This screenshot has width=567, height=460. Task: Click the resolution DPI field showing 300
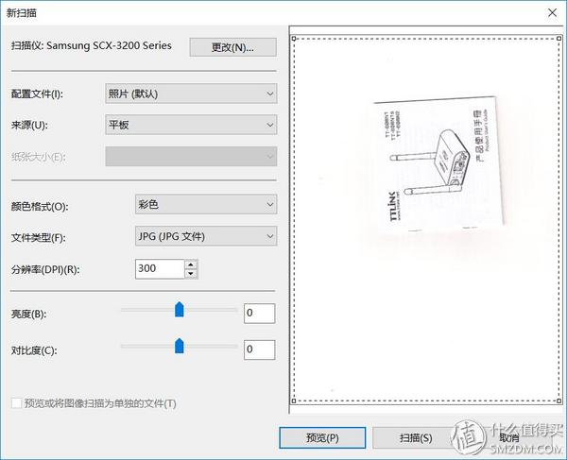coord(160,269)
